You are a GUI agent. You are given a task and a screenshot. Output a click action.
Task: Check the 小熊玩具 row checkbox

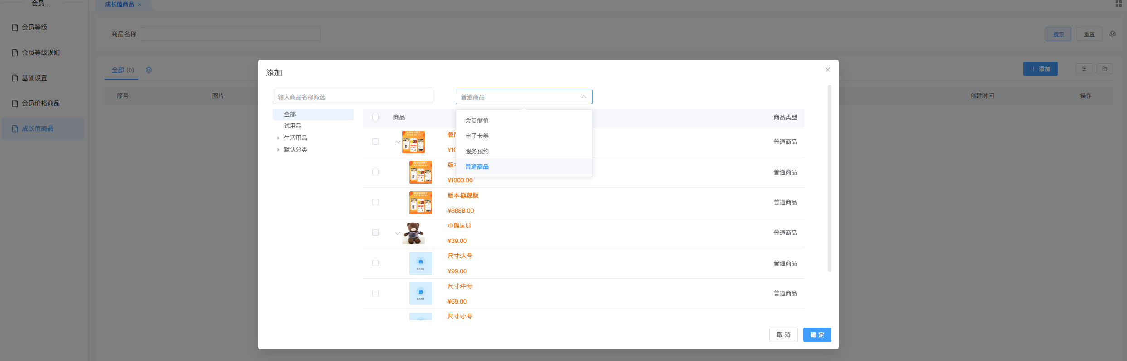click(375, 233)
